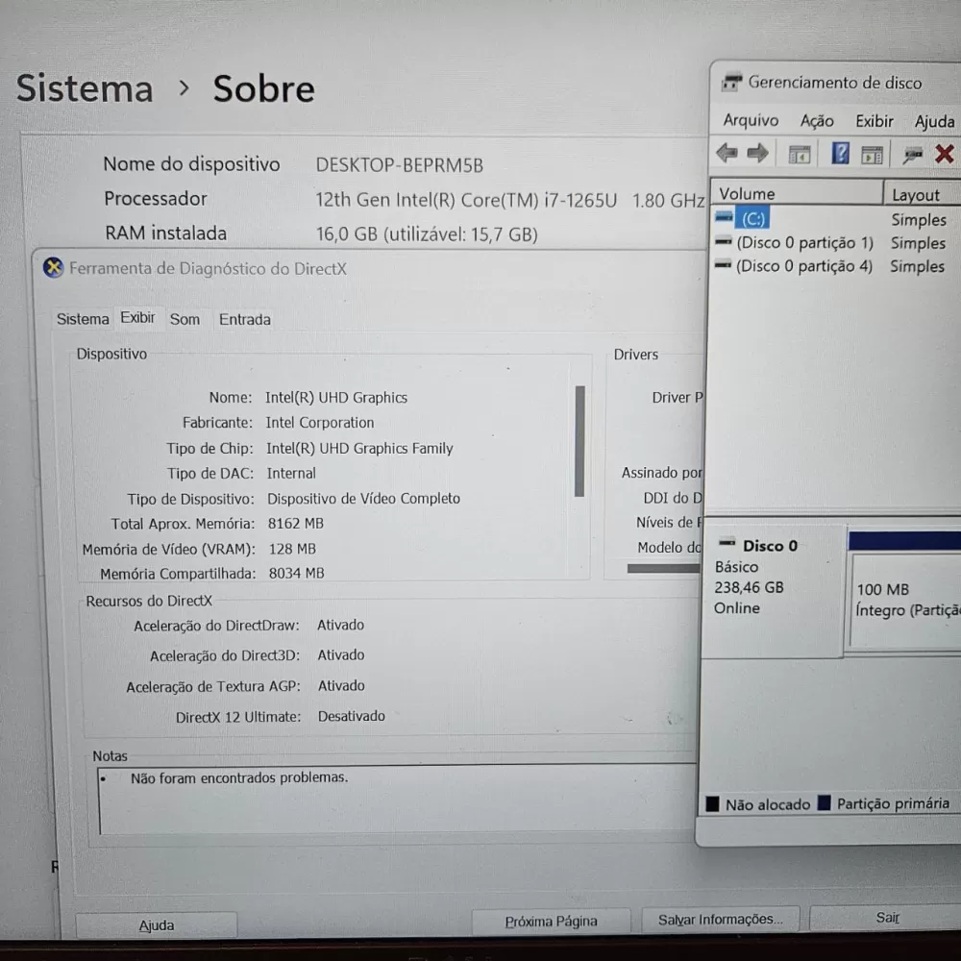Toggle the console tree pane icon
Screen dimensions: 961x961
[x=799, y=154]
